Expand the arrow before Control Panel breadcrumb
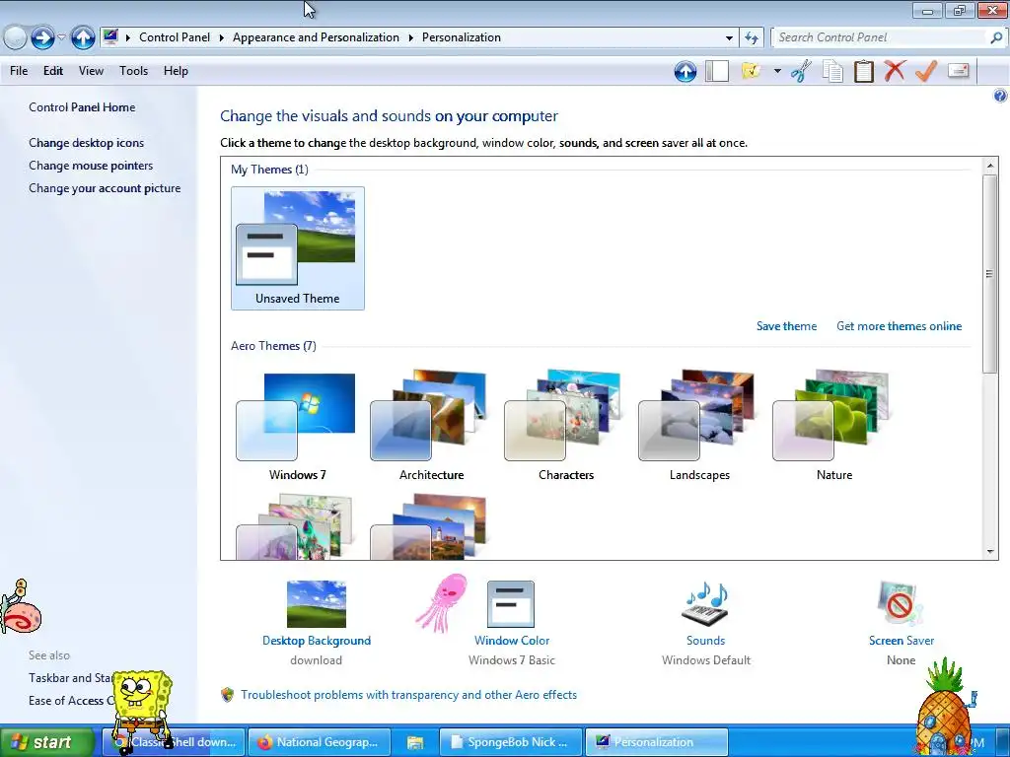Screen dimensions: 1010x757 128,38
